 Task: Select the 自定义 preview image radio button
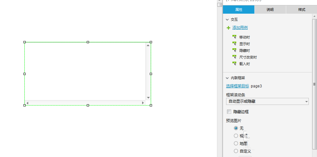point(236,151)
